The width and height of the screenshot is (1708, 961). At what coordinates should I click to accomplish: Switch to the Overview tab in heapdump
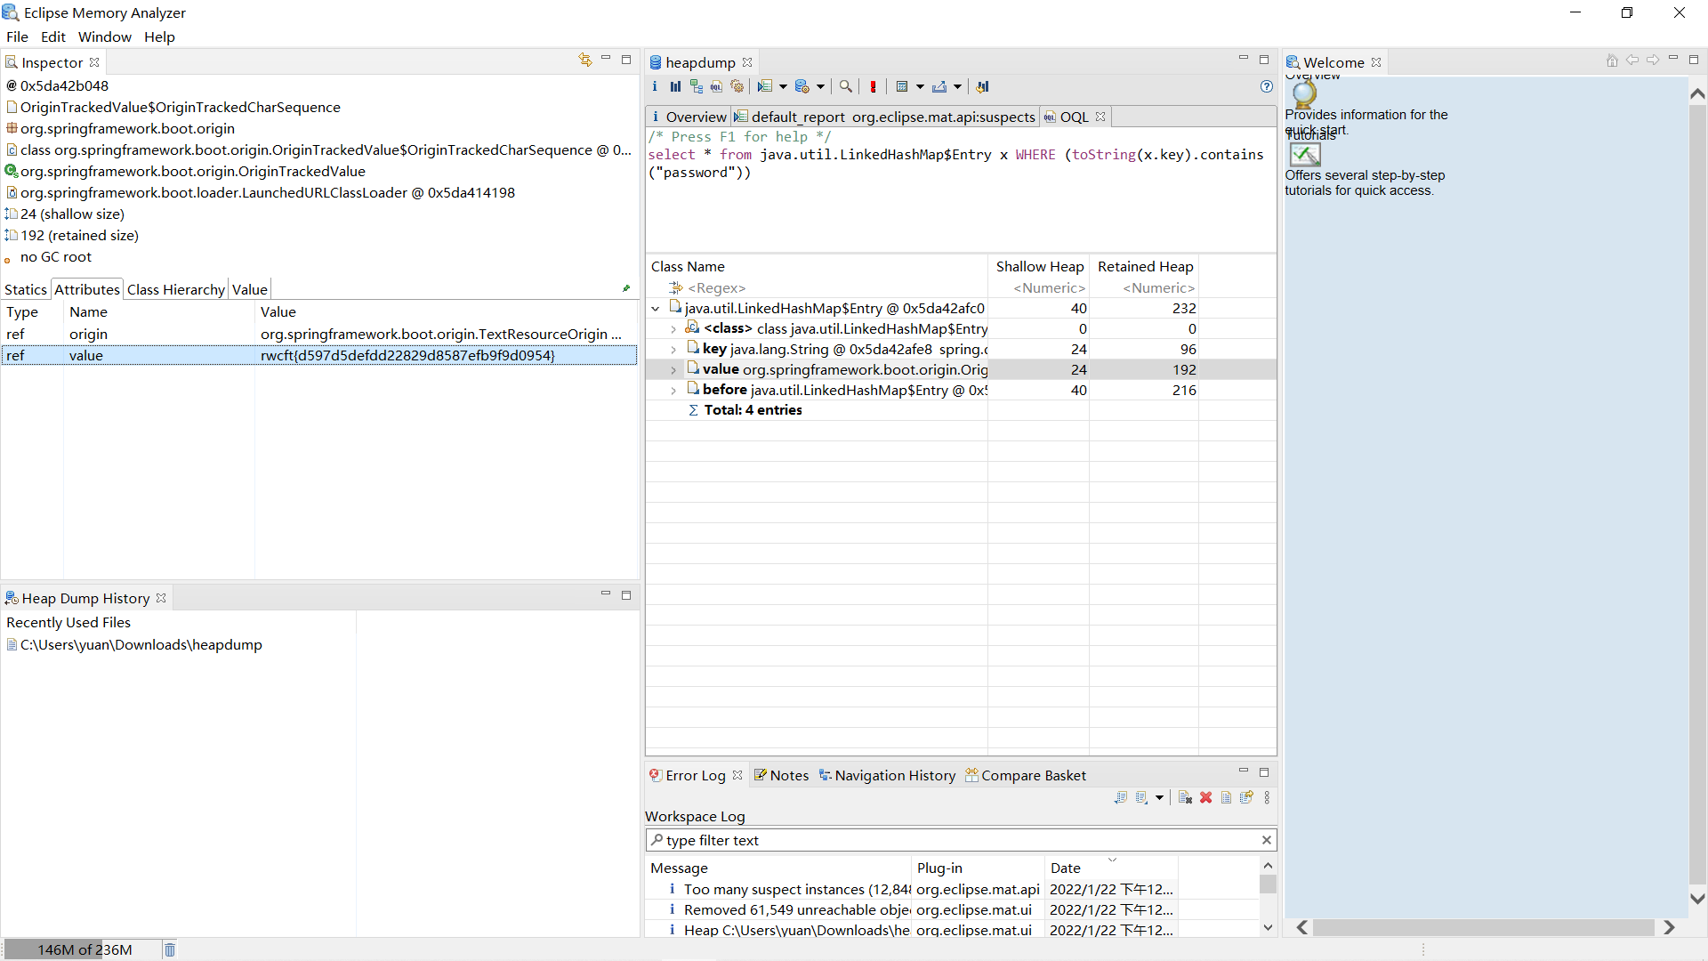pos(689,117)
